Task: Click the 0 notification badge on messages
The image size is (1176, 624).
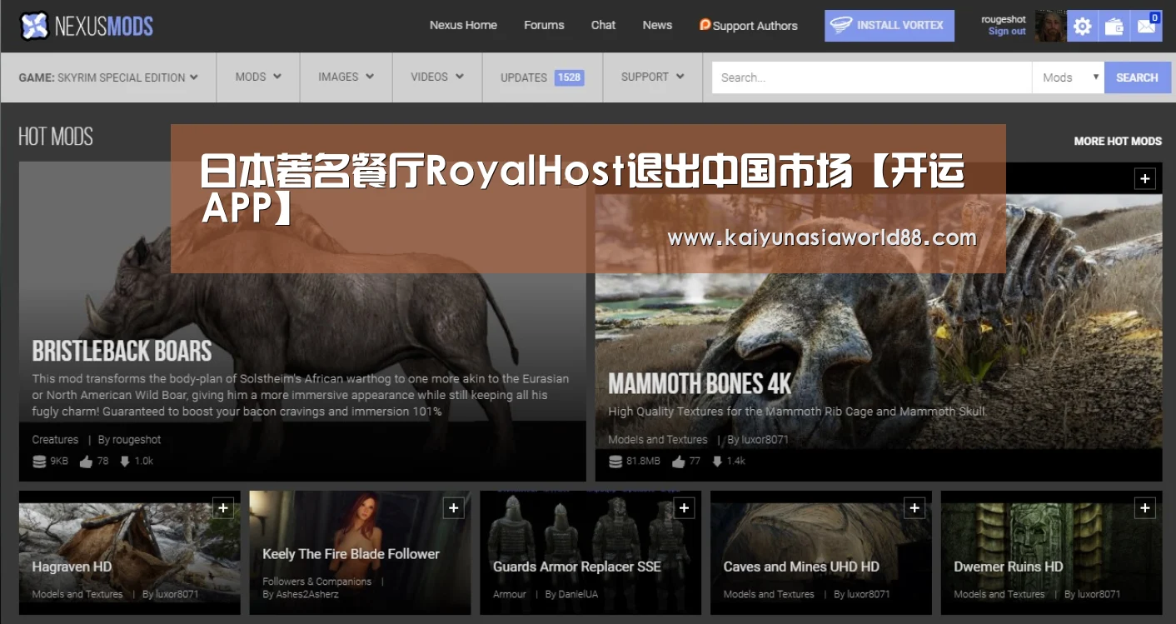Action: [x=1155, y=17]
